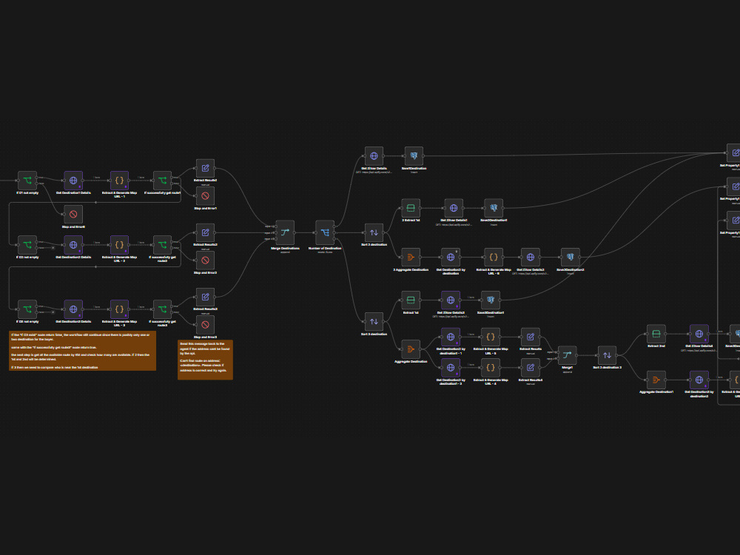Image resolution: width=740 pixels, height=555 pixels.
Task: Open the 'Merge Destinations' node
Action: coord(285,232)
